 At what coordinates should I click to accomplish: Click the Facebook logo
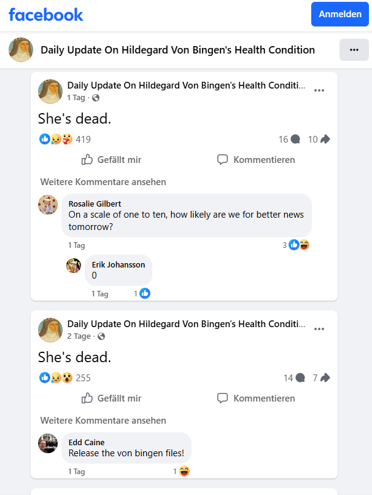pos(45,15)
